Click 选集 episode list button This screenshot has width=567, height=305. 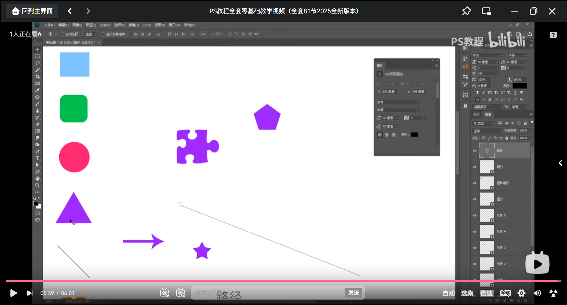coord(467,293)
